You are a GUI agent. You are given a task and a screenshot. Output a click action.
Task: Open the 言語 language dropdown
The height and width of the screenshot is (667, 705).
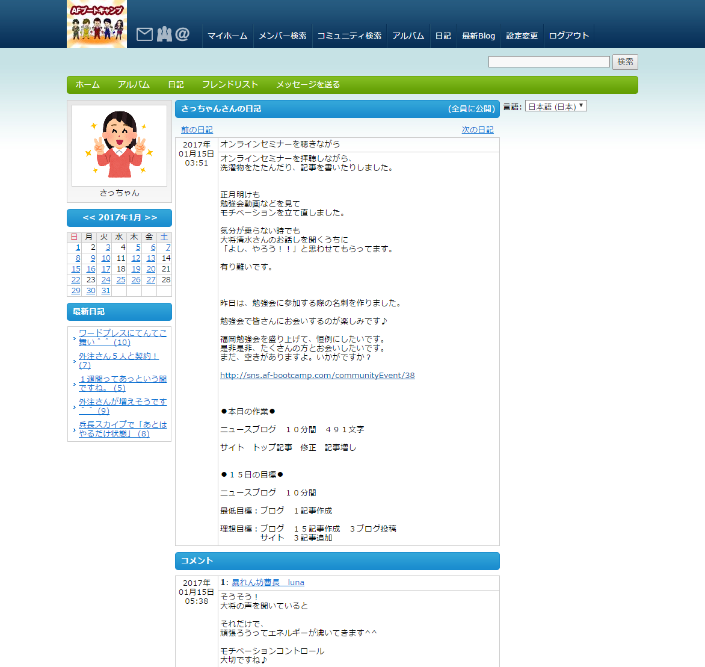pos(555,107)
